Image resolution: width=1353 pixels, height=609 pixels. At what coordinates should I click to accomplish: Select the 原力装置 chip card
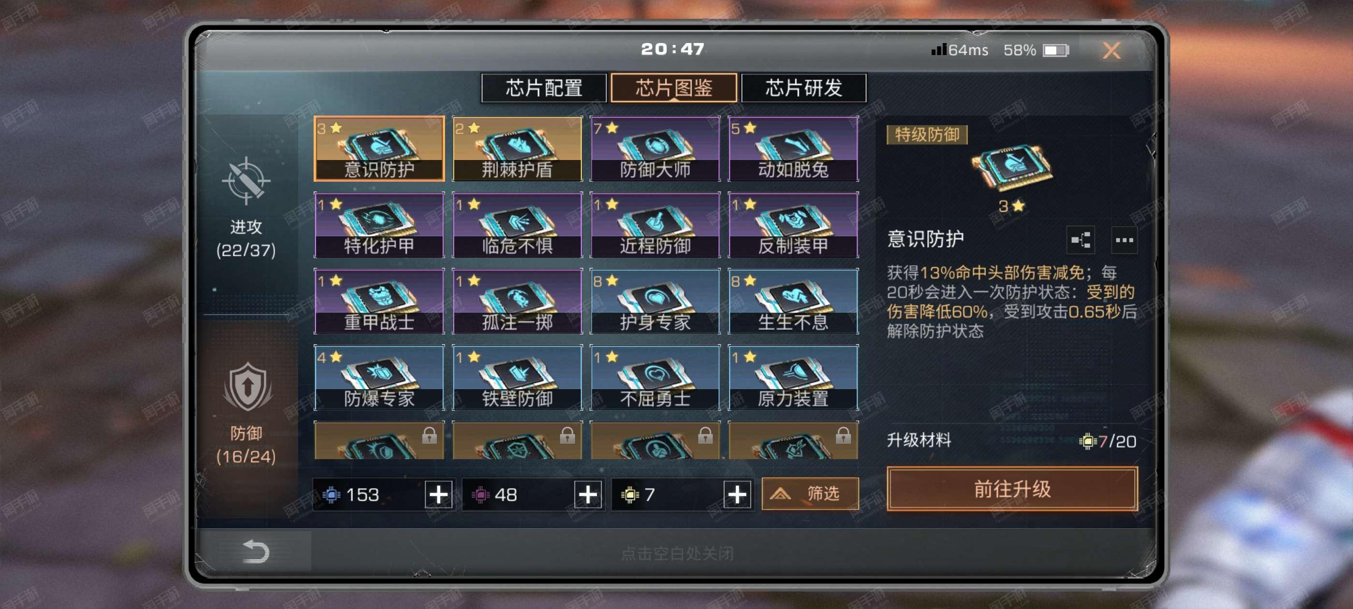[793, 377]
